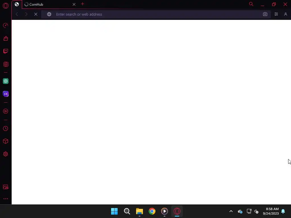Open ChatGPT sidebar panel

(6, 81)
